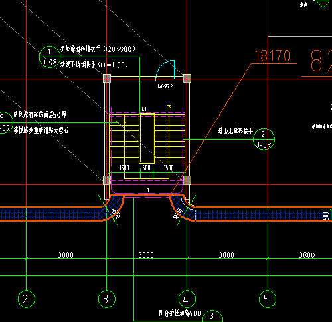The width and height of the screenshot is (332, 322).
Task: Select the cyan door swing arc
Action: pos(165,70)
